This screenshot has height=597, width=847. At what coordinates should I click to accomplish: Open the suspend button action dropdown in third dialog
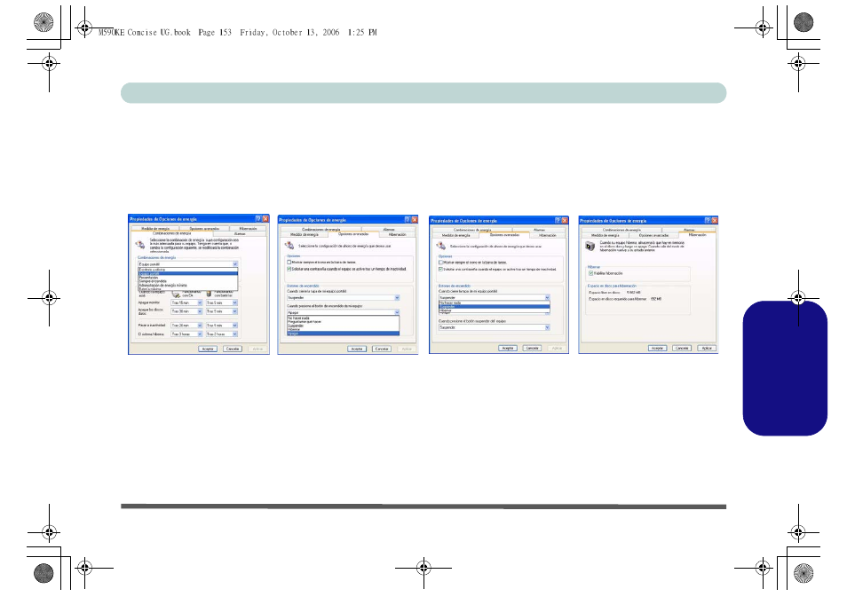(x=547, y=326)
